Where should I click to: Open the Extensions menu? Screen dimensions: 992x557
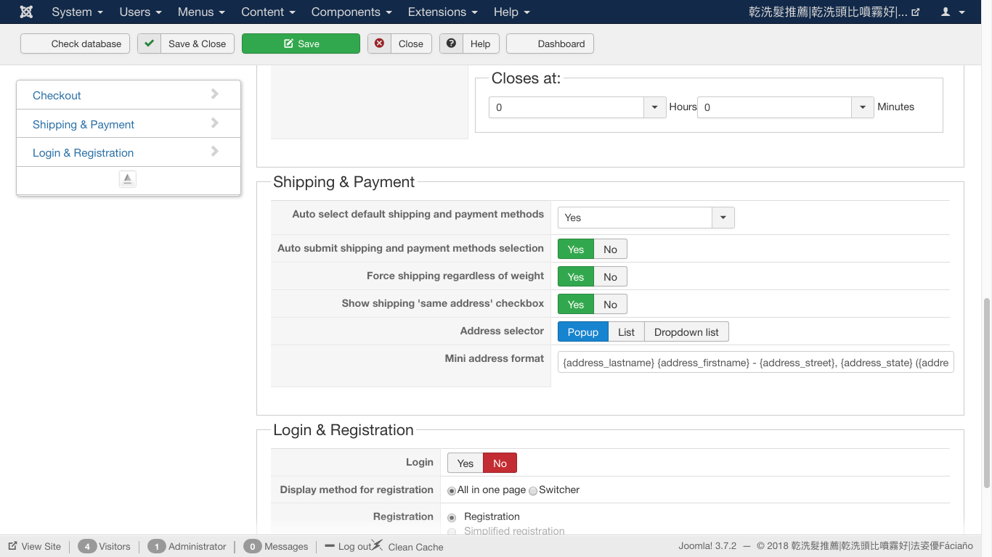[442, 12]
